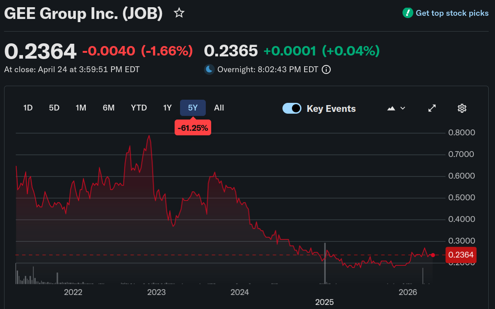Screen dimensions: 495x309
Task: Click the (-1.66%) percent change
Action: point(167,51)
